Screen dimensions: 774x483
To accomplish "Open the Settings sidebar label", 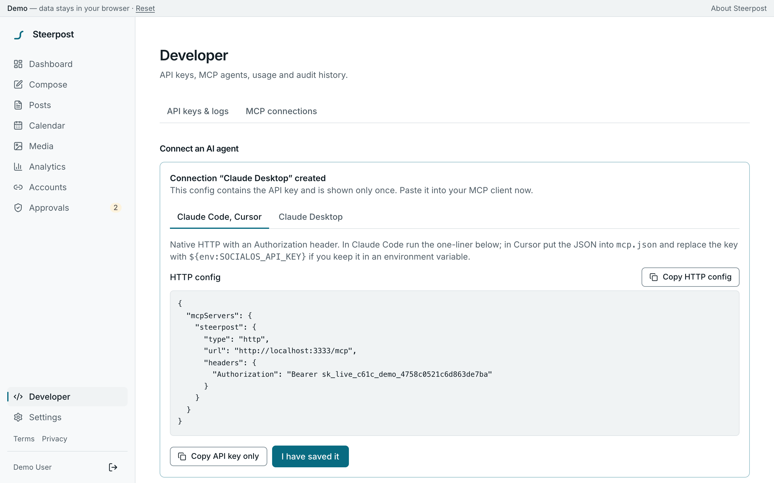I will click(45, 417).
